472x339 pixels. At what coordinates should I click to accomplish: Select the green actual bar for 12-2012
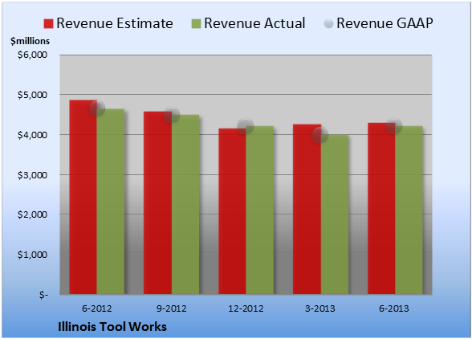[x=260, y=210]
